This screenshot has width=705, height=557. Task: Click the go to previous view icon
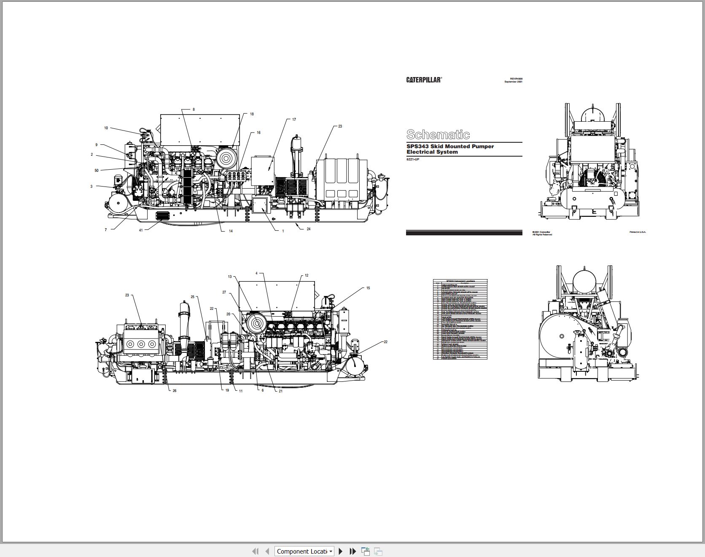tap(366, 551)
